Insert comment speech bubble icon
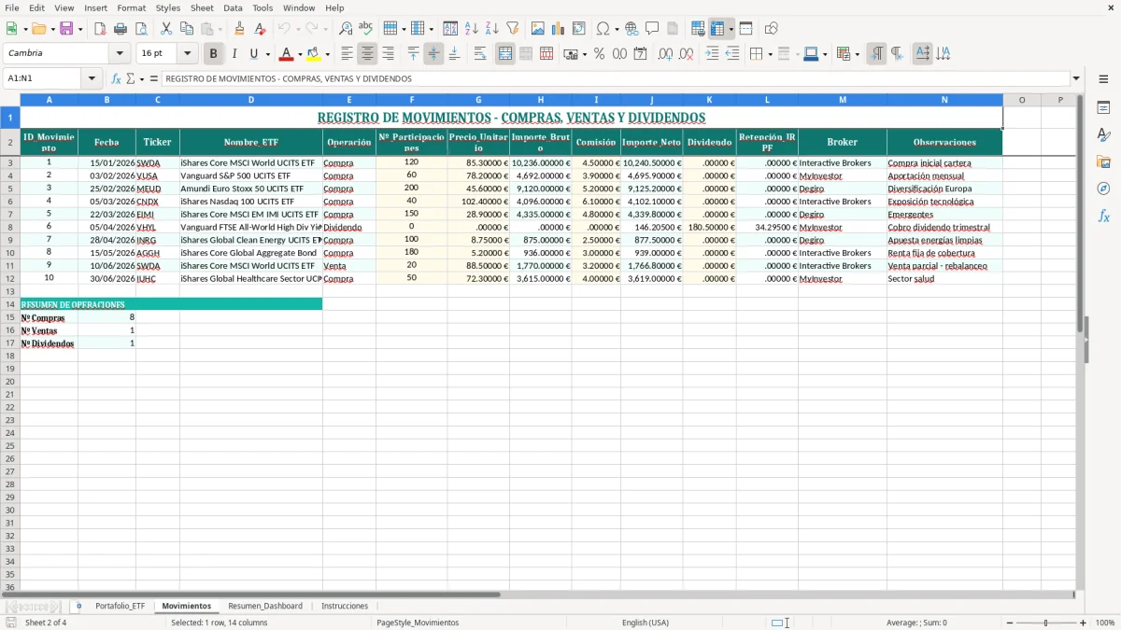1121x630 pixels. click(652, 29)
